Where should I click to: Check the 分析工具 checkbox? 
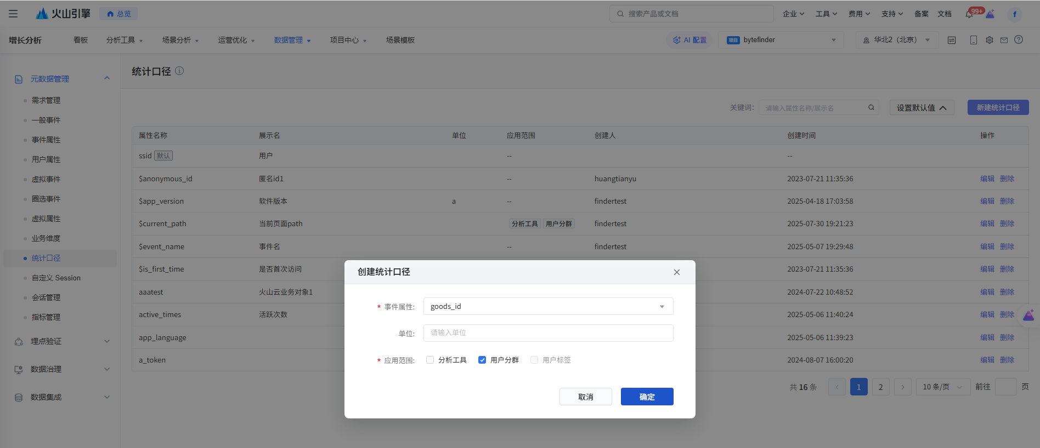tap(430, 360)
